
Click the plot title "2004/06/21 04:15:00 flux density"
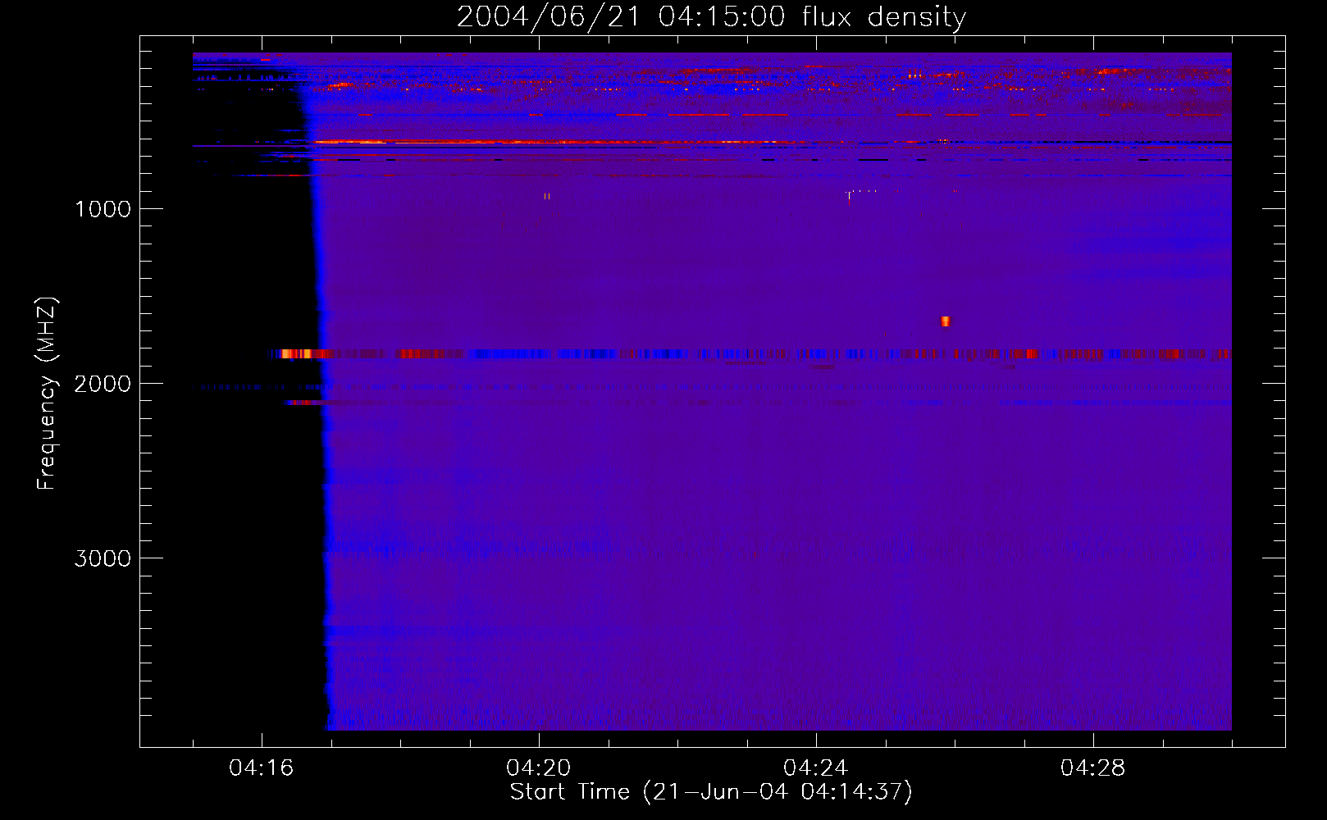[x=711, y=16]
